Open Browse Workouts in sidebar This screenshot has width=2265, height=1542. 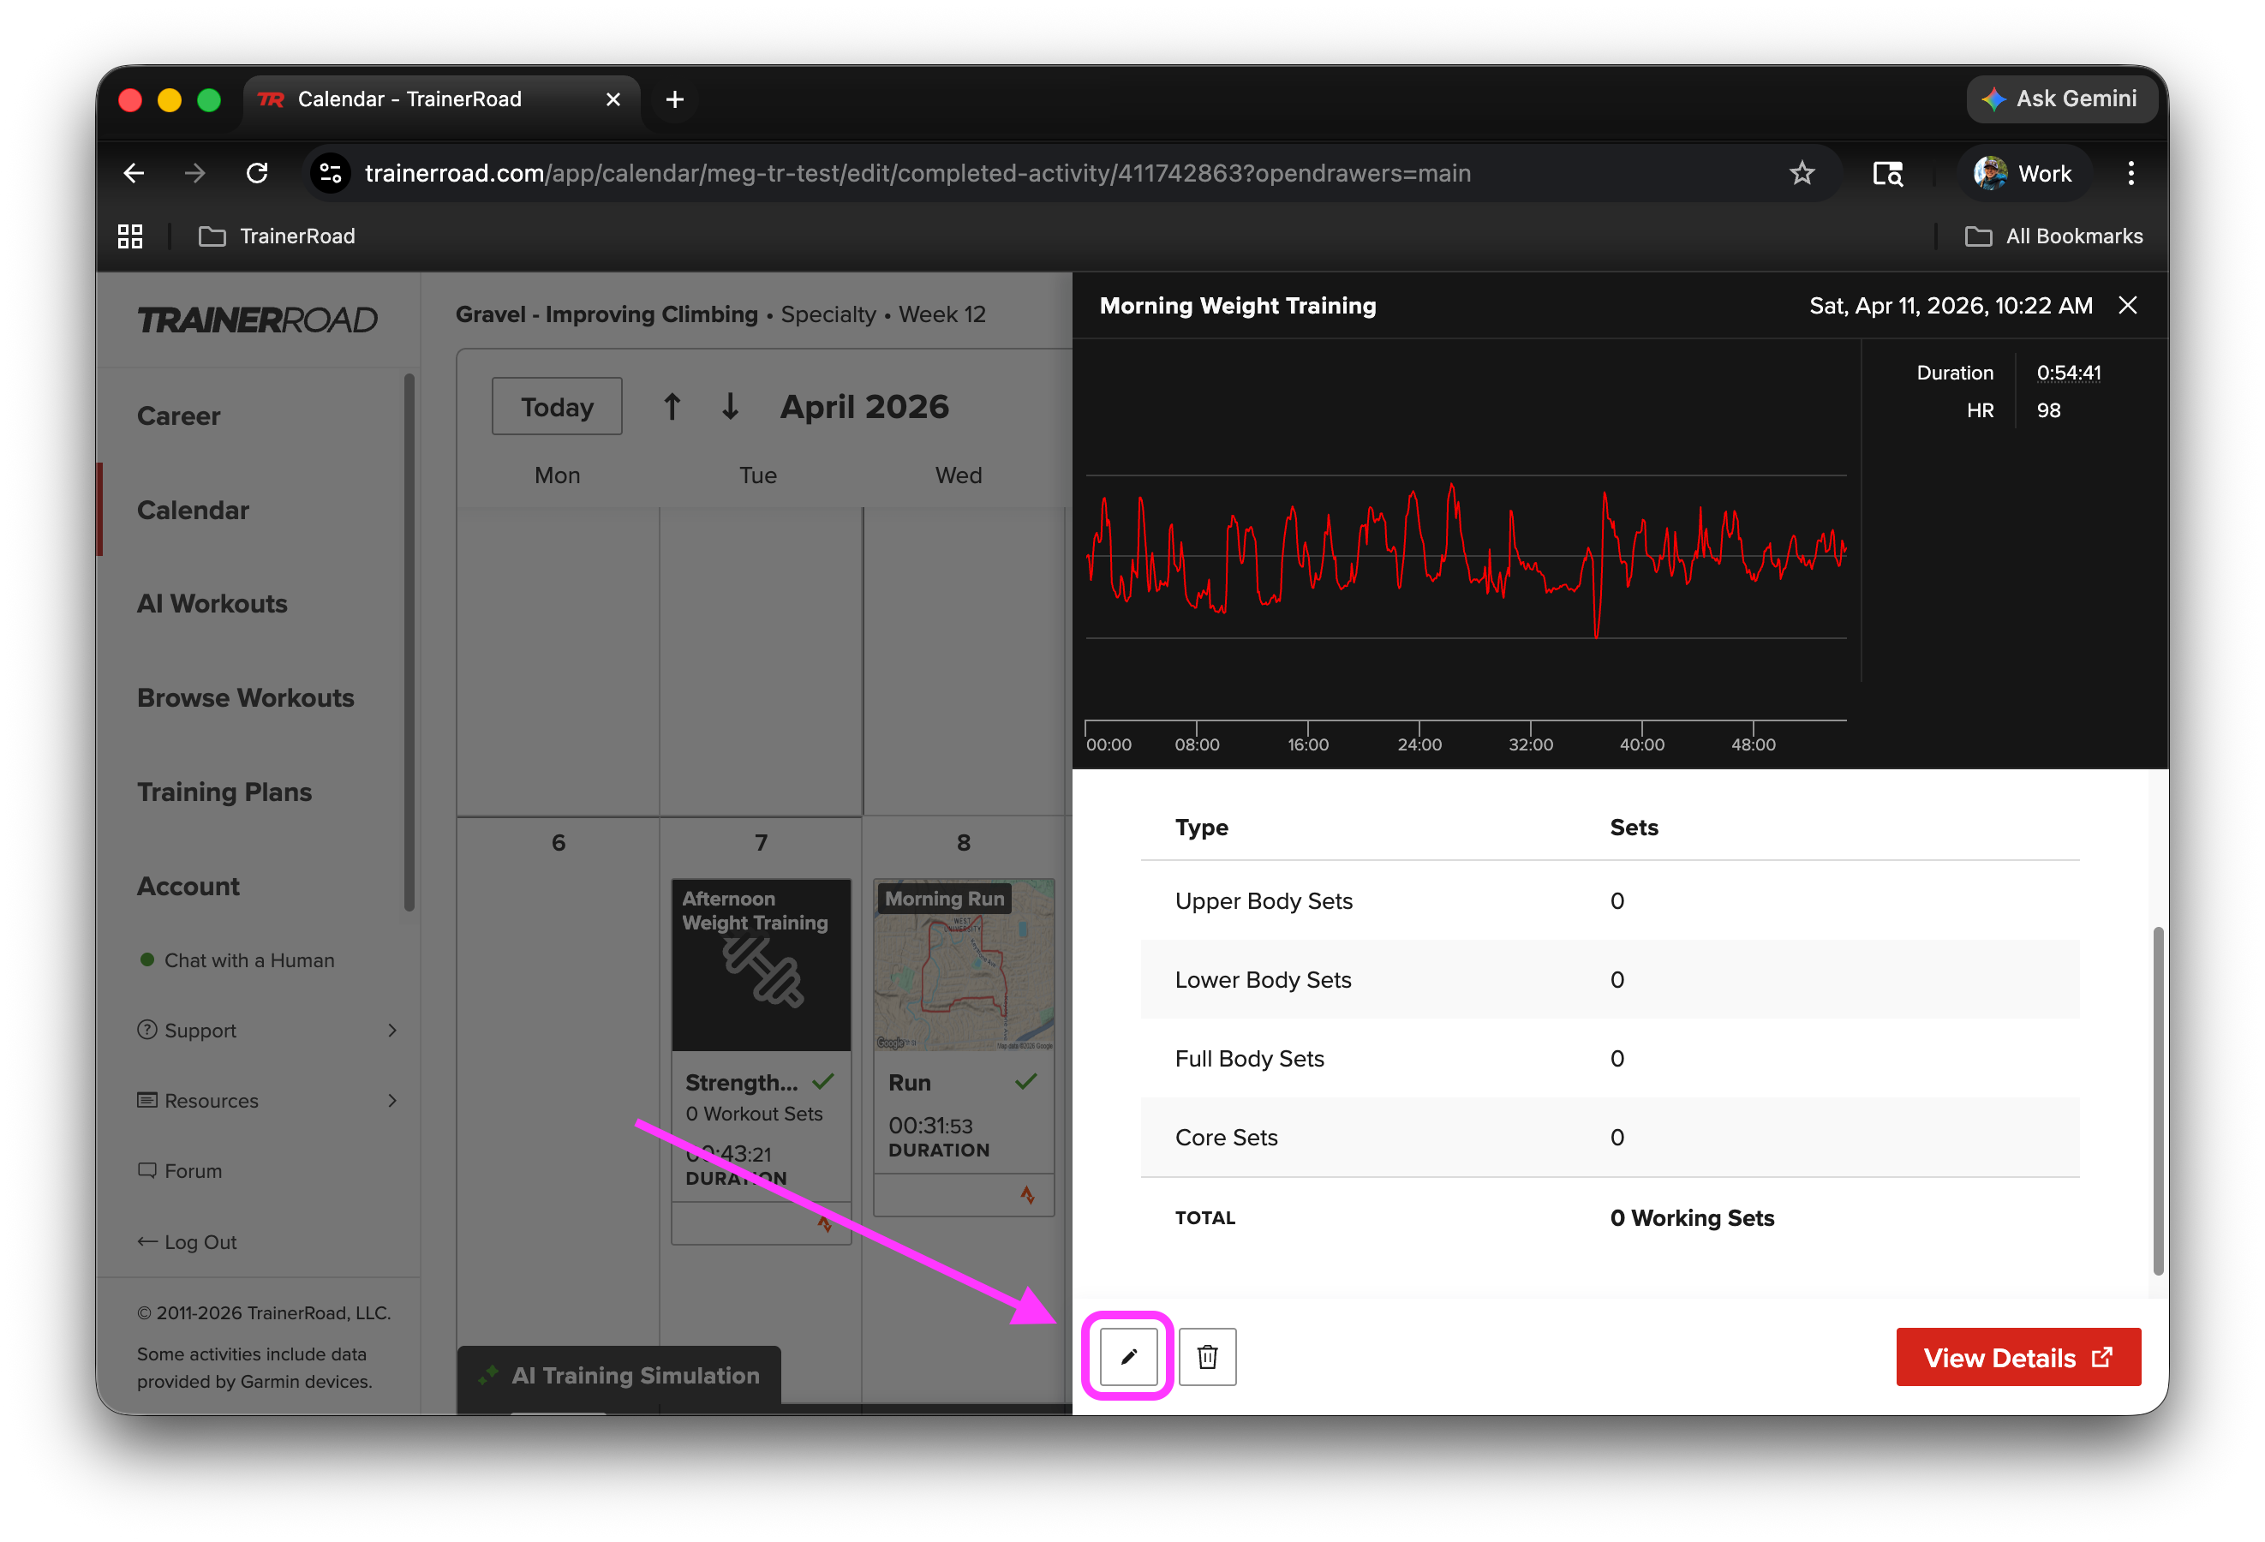coord(246,698)
